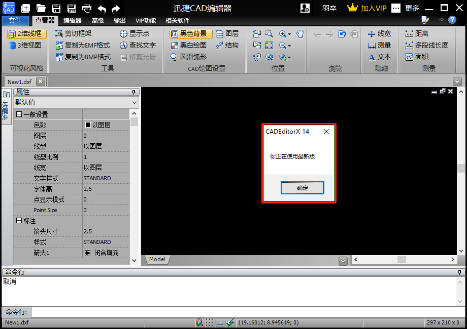Click the blue back-arrow page icon in 浏览 group

342,34
